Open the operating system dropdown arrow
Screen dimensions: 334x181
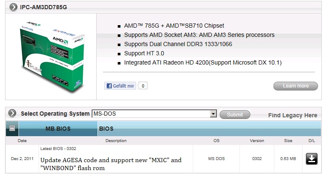[x=213, y=114]
